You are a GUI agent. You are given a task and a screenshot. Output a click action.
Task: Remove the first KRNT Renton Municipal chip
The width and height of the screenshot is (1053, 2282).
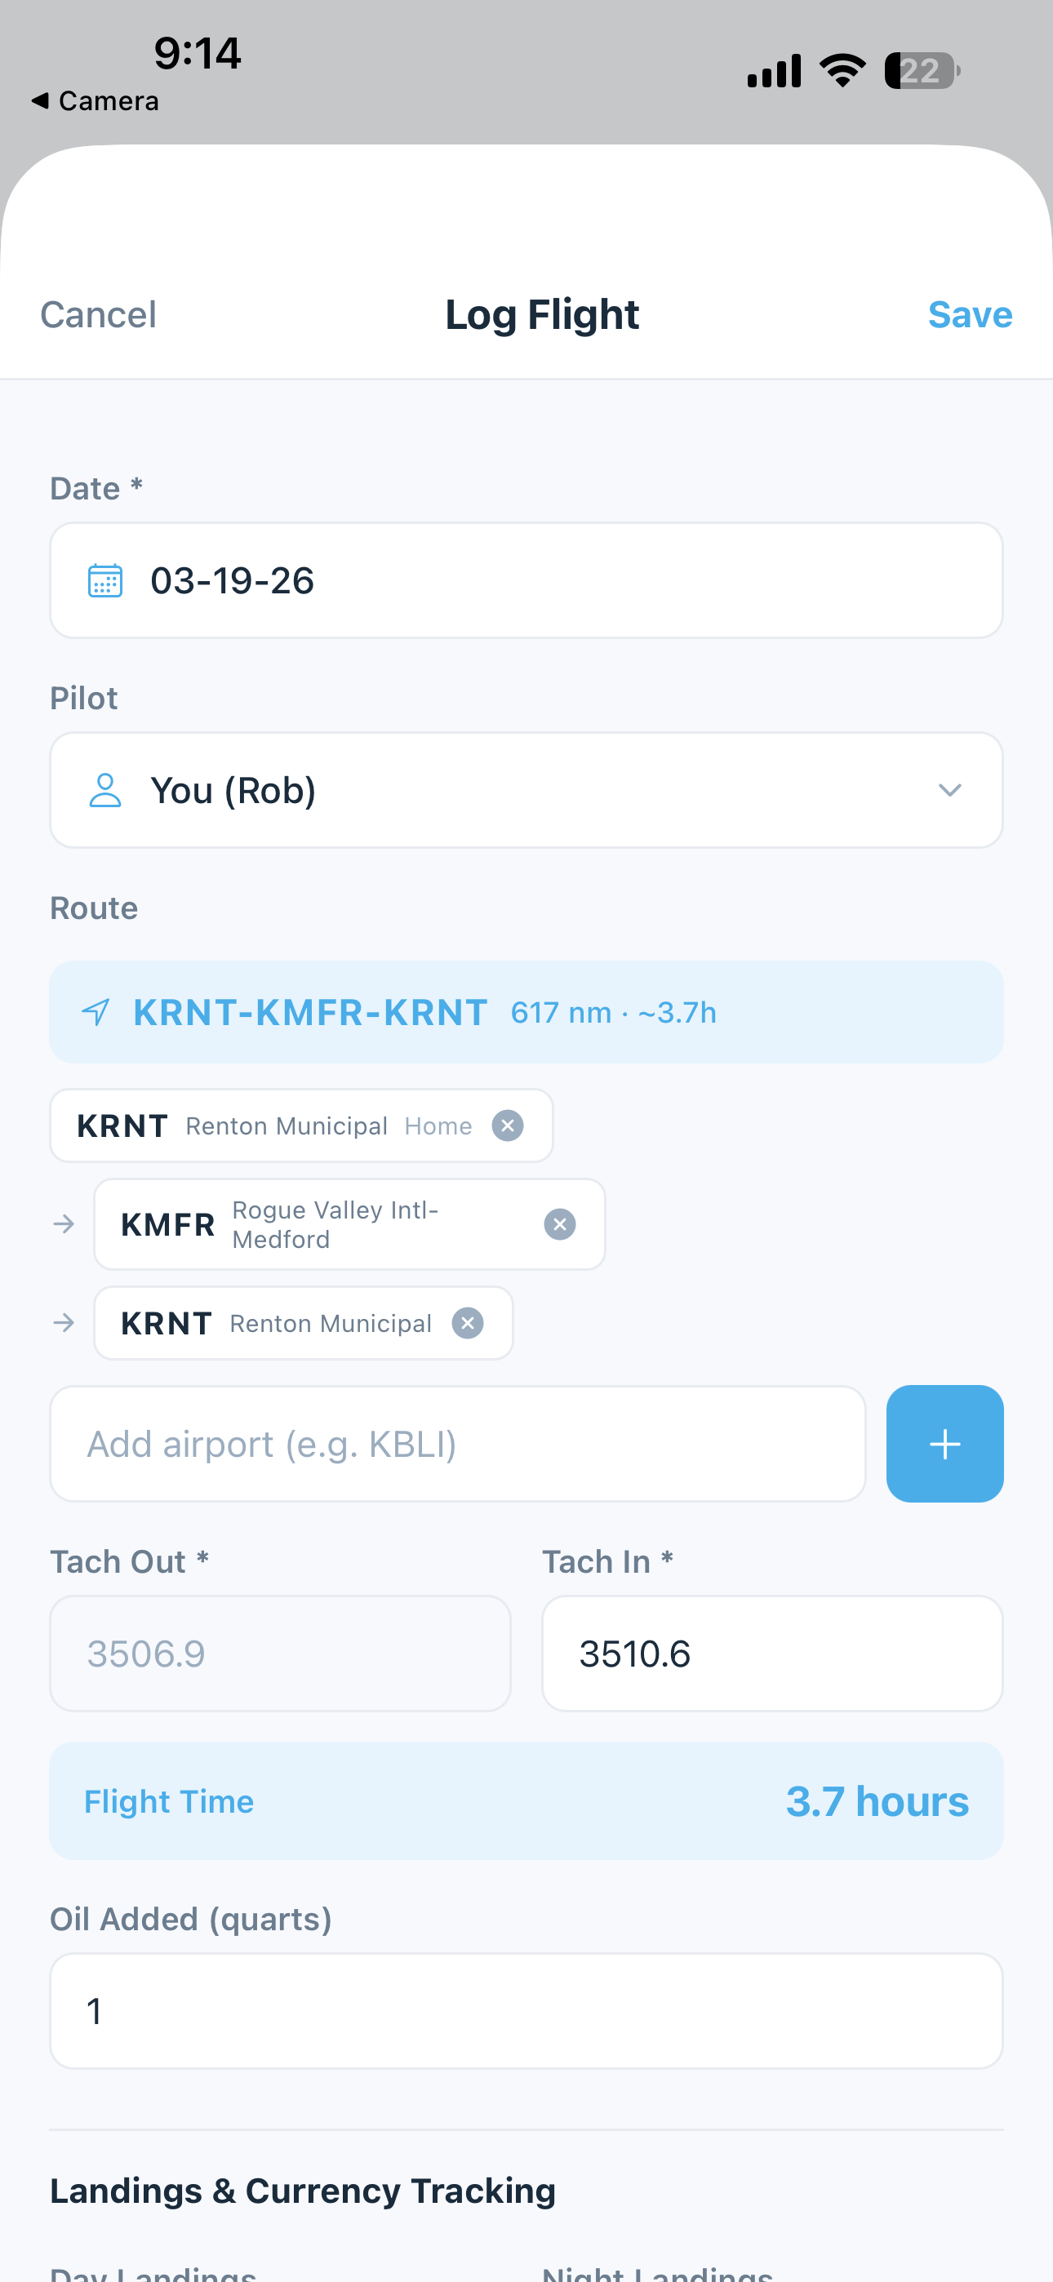tap(508, 1125)
